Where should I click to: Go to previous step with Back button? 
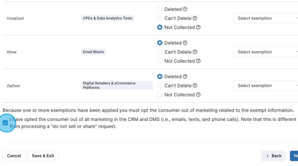273,156
